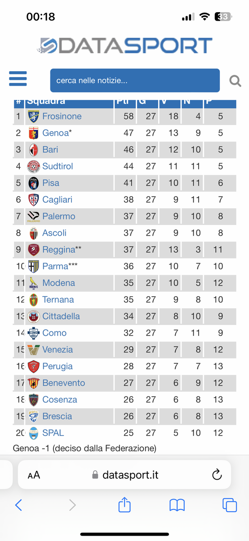Focus the 'cerca nelle notizie...' search field
The height and width of the screenshot is (541, 249).
point(135,81)
